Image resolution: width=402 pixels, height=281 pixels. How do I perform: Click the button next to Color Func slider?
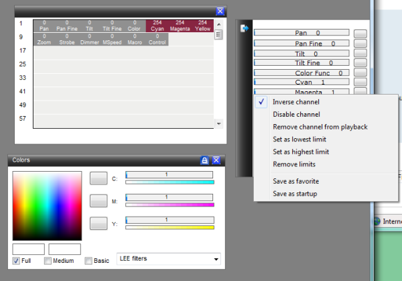coord(360,72)
